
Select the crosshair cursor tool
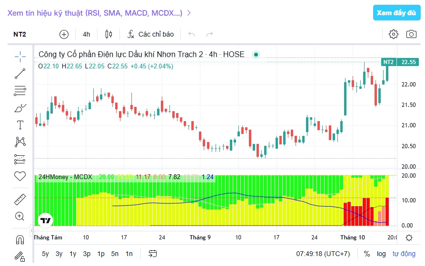coord(20,57)
